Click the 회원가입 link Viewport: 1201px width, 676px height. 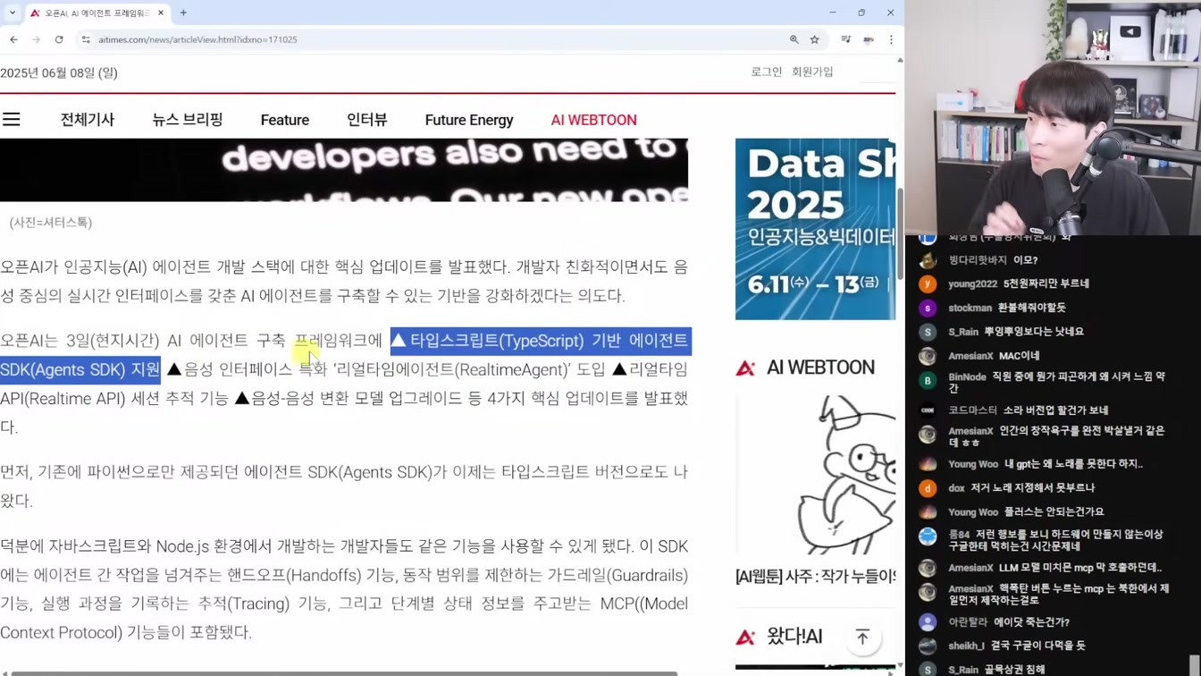click(812, 72)
